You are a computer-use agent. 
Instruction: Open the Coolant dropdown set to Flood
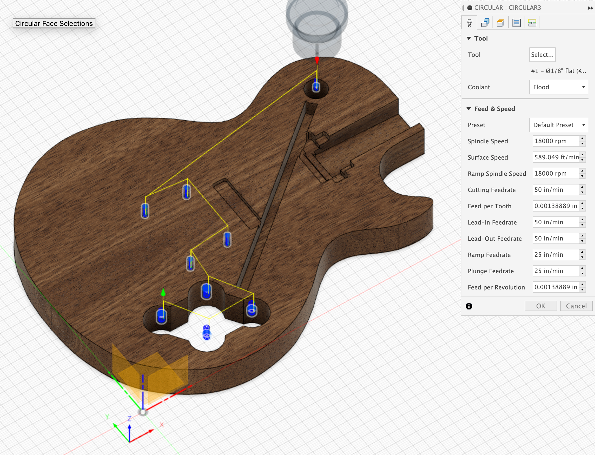tap(558, 87)
